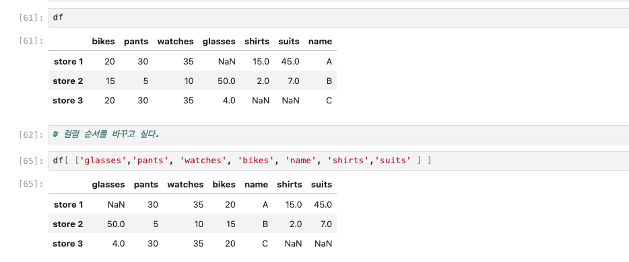Screen dimensions: 629x262
Task: Click the watches column header in the [61] output table
Action: click(x=175, y=42)
